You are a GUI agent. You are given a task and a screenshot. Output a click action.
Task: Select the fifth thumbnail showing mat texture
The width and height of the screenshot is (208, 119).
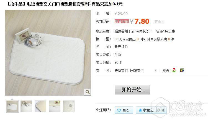pos(69,106)
